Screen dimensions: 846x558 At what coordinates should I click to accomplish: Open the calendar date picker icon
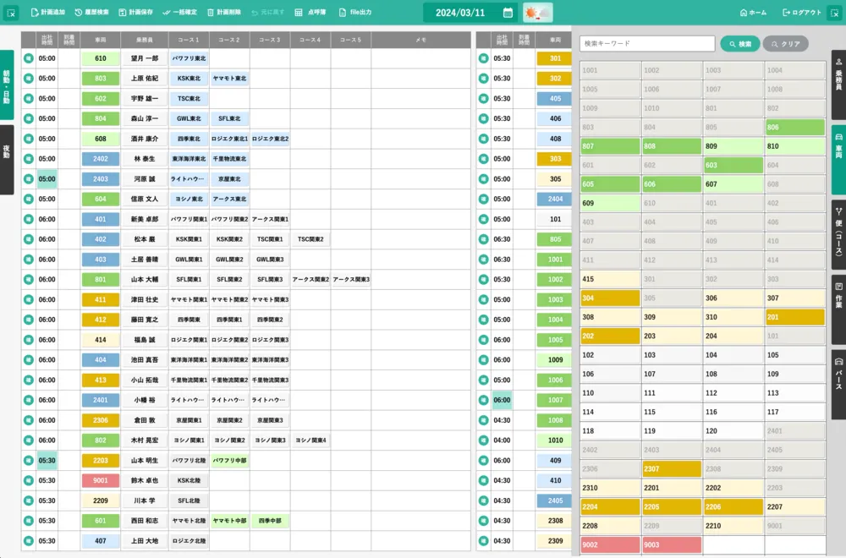pos(508,13)
